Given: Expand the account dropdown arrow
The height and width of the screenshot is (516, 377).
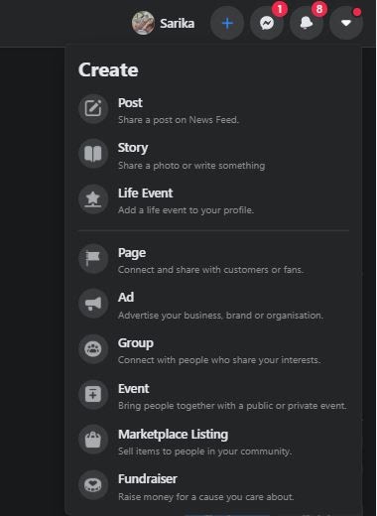Looking at the screenshot, I should (346, 23).
